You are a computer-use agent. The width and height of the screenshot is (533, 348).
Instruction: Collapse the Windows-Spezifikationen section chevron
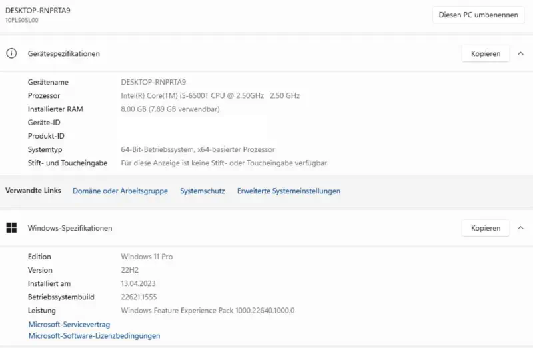(520, 228)
